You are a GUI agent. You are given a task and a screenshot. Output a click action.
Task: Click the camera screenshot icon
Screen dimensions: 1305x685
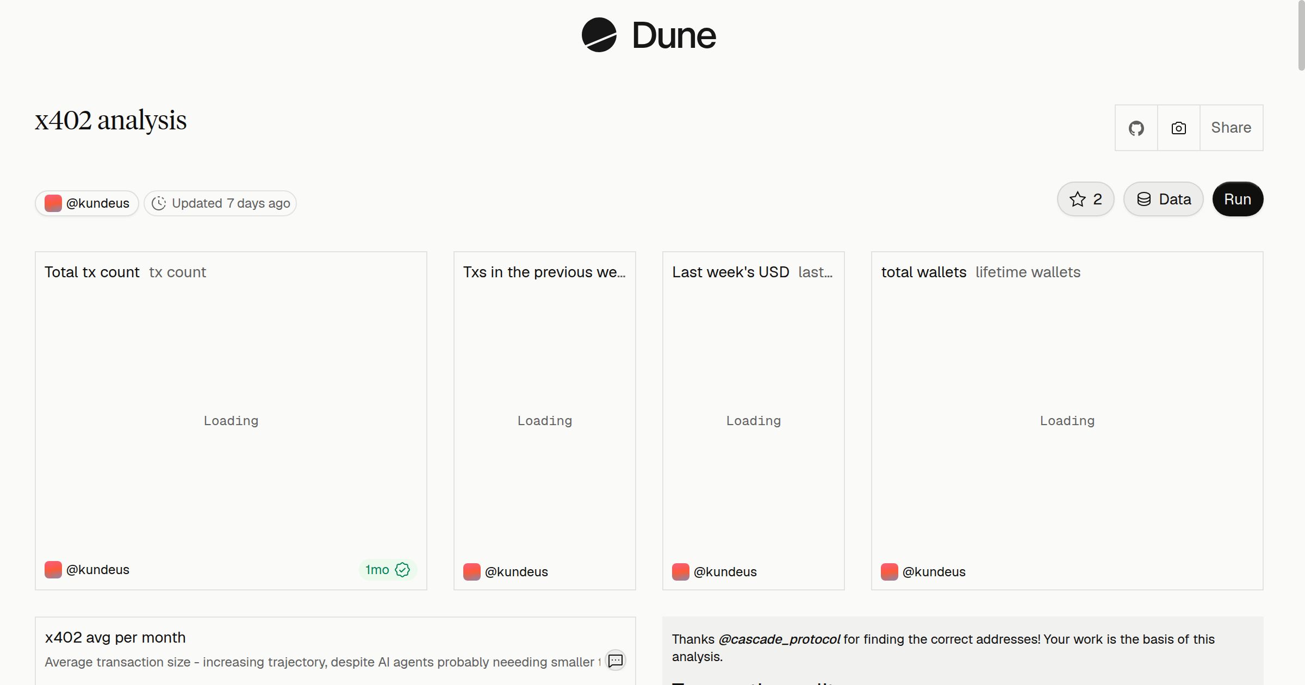(x=1178, y=128)
